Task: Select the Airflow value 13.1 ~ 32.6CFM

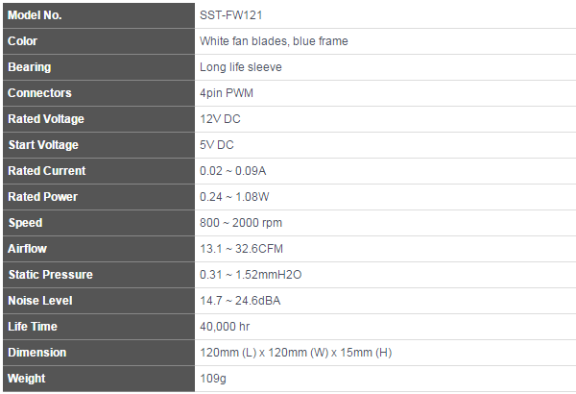Action: pos(240,249)
